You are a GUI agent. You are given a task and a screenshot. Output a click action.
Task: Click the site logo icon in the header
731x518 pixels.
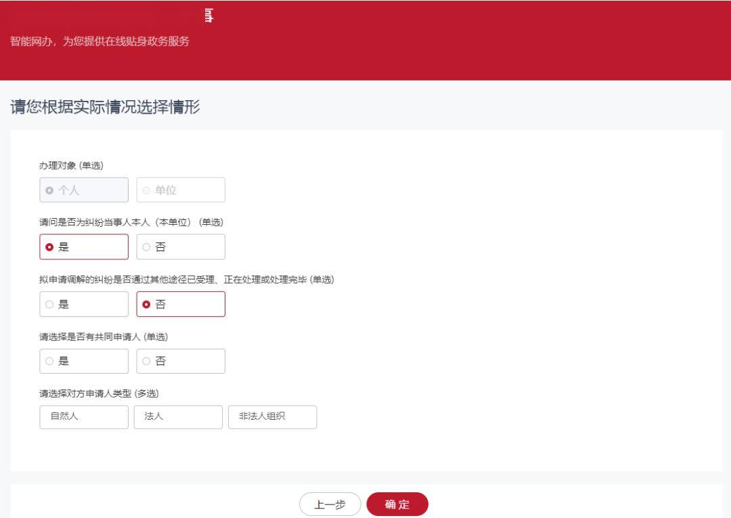[x=207, y=16]
